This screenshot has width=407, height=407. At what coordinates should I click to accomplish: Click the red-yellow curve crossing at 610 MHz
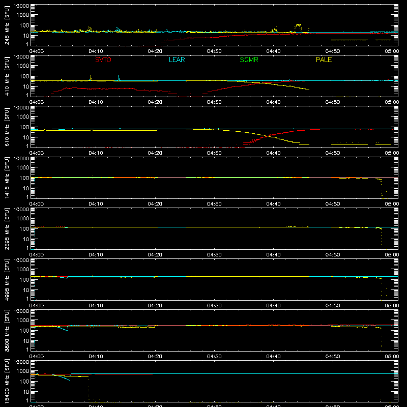pos(268,135)
